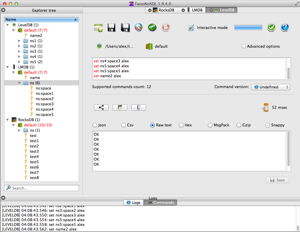This screenshot has height=232, width=300.
Task: Click the disconnect globe icon
Action: click(x=138, y=27)
